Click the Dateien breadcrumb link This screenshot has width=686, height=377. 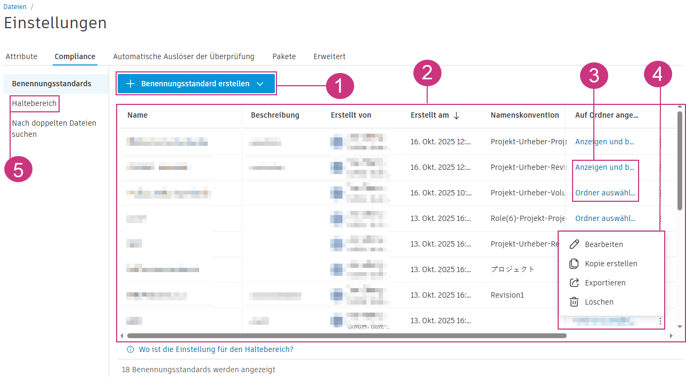pos(15,7)
